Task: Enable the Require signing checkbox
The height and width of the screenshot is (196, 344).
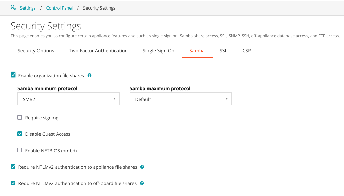Action: [x=20, y=118]
